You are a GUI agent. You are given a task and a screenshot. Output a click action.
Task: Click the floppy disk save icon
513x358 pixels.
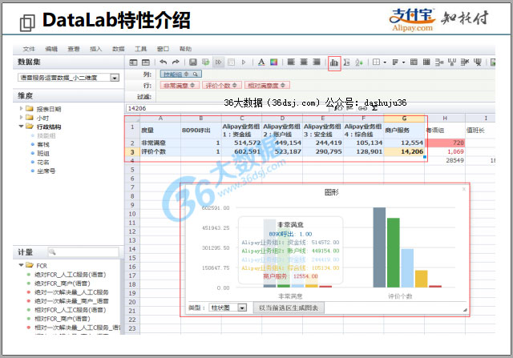193,62
